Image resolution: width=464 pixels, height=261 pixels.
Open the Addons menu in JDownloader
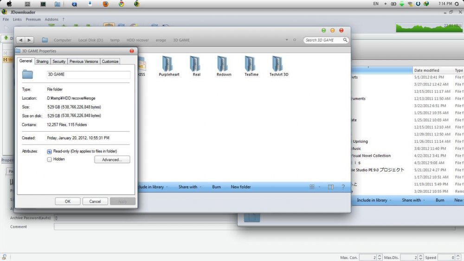52,19
